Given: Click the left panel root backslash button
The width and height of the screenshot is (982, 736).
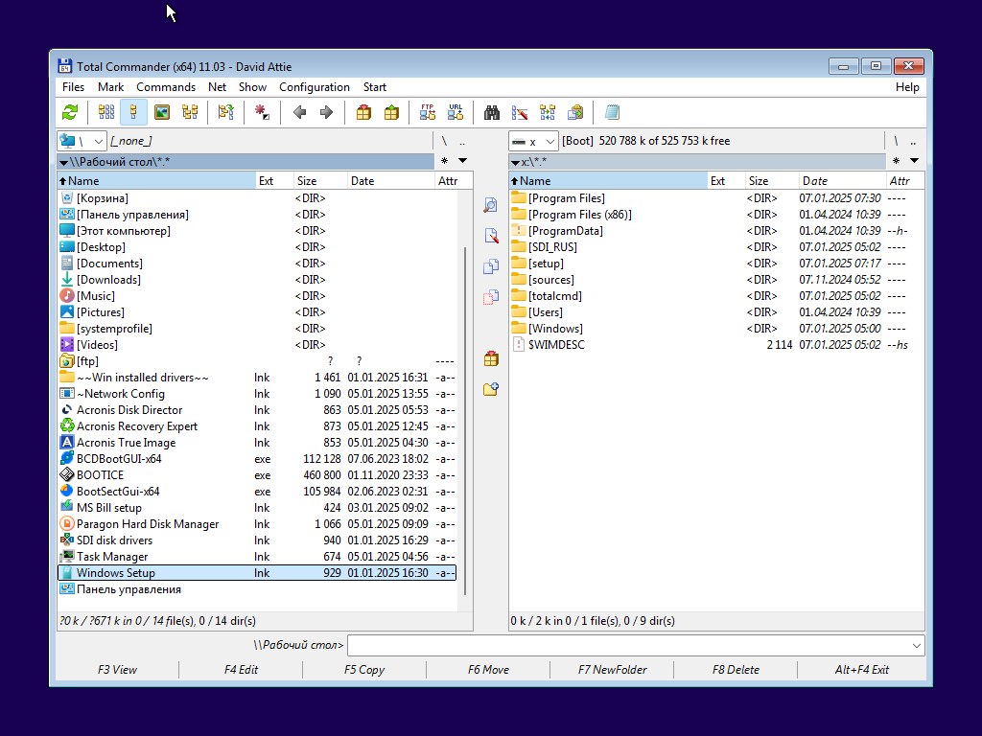Looking at the screenshot, I should 444,142.
